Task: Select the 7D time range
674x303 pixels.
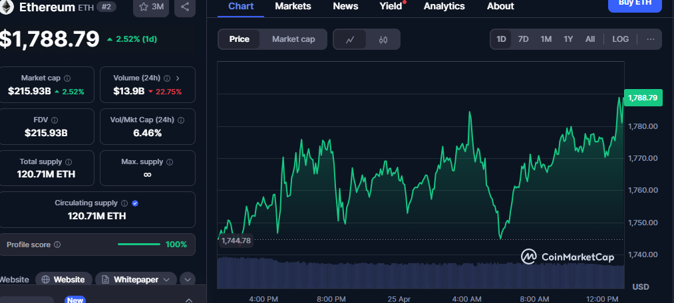Action: 523,39
